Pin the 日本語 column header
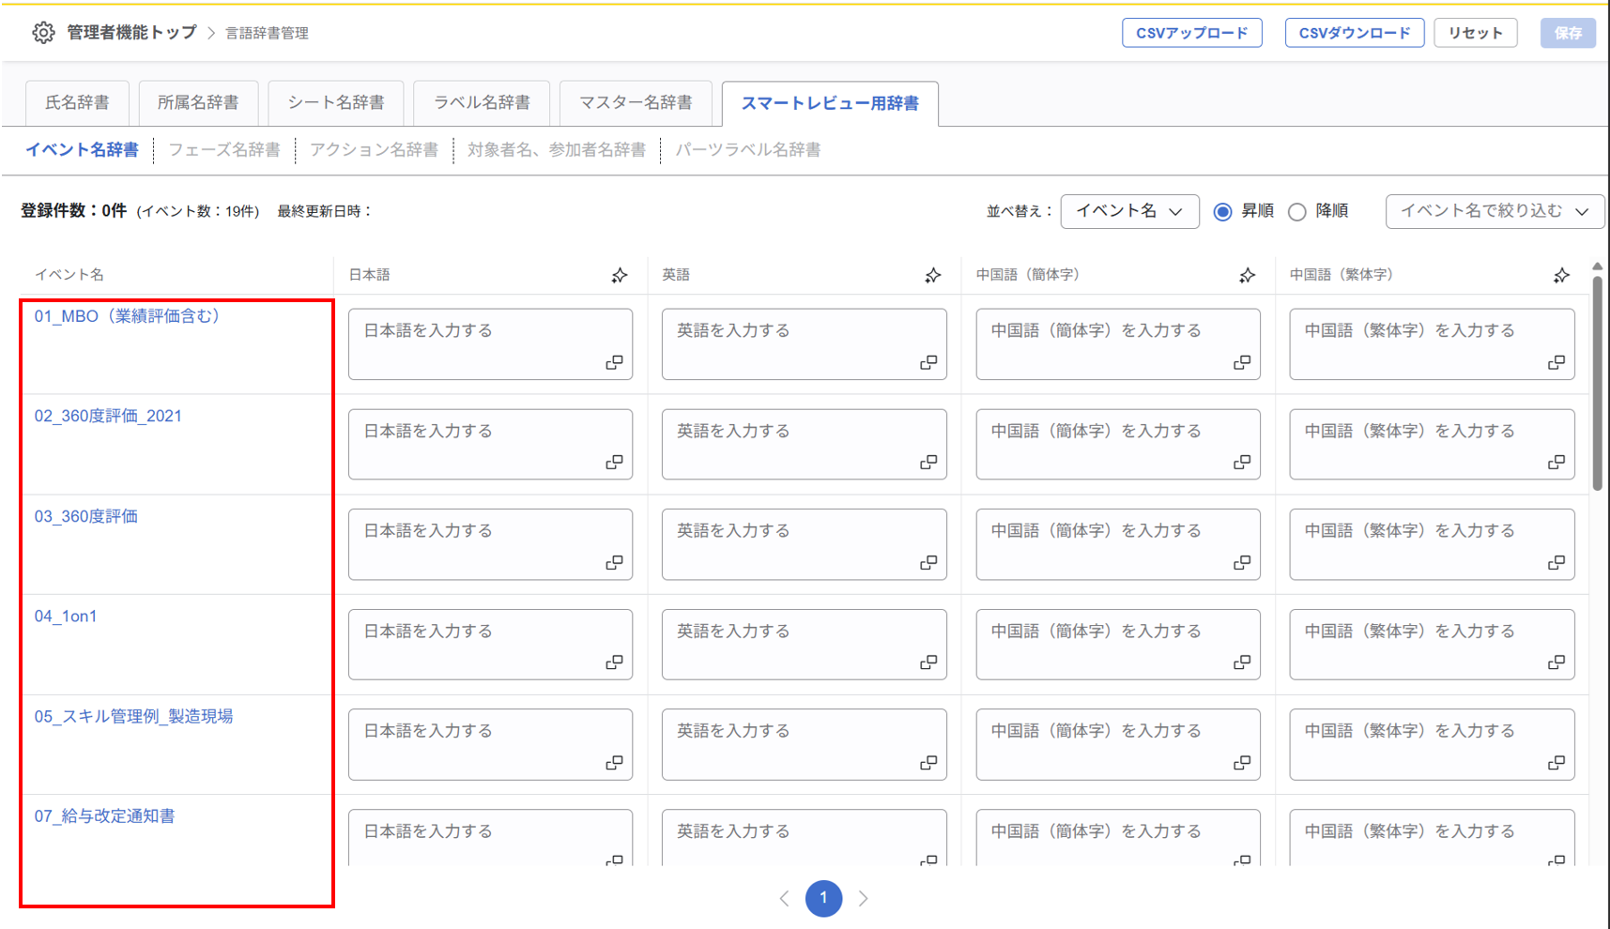Screen dimensions: 1610x929 pos(619,275)
